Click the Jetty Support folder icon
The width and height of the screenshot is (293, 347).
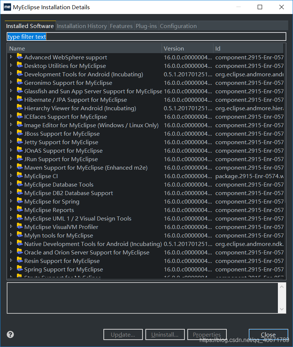point(20,142)
